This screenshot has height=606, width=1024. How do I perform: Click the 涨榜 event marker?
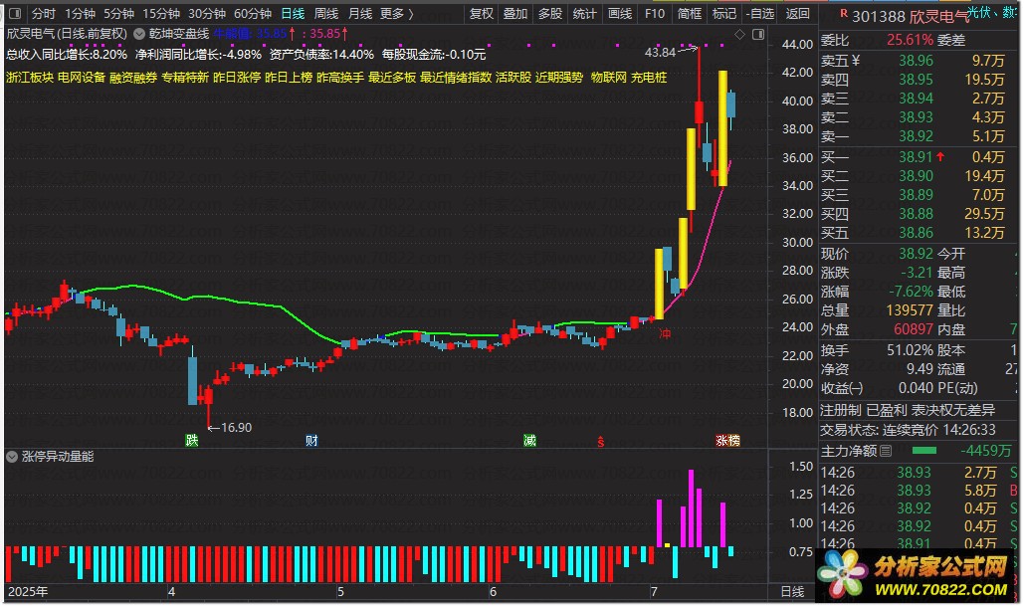(727, 440)
